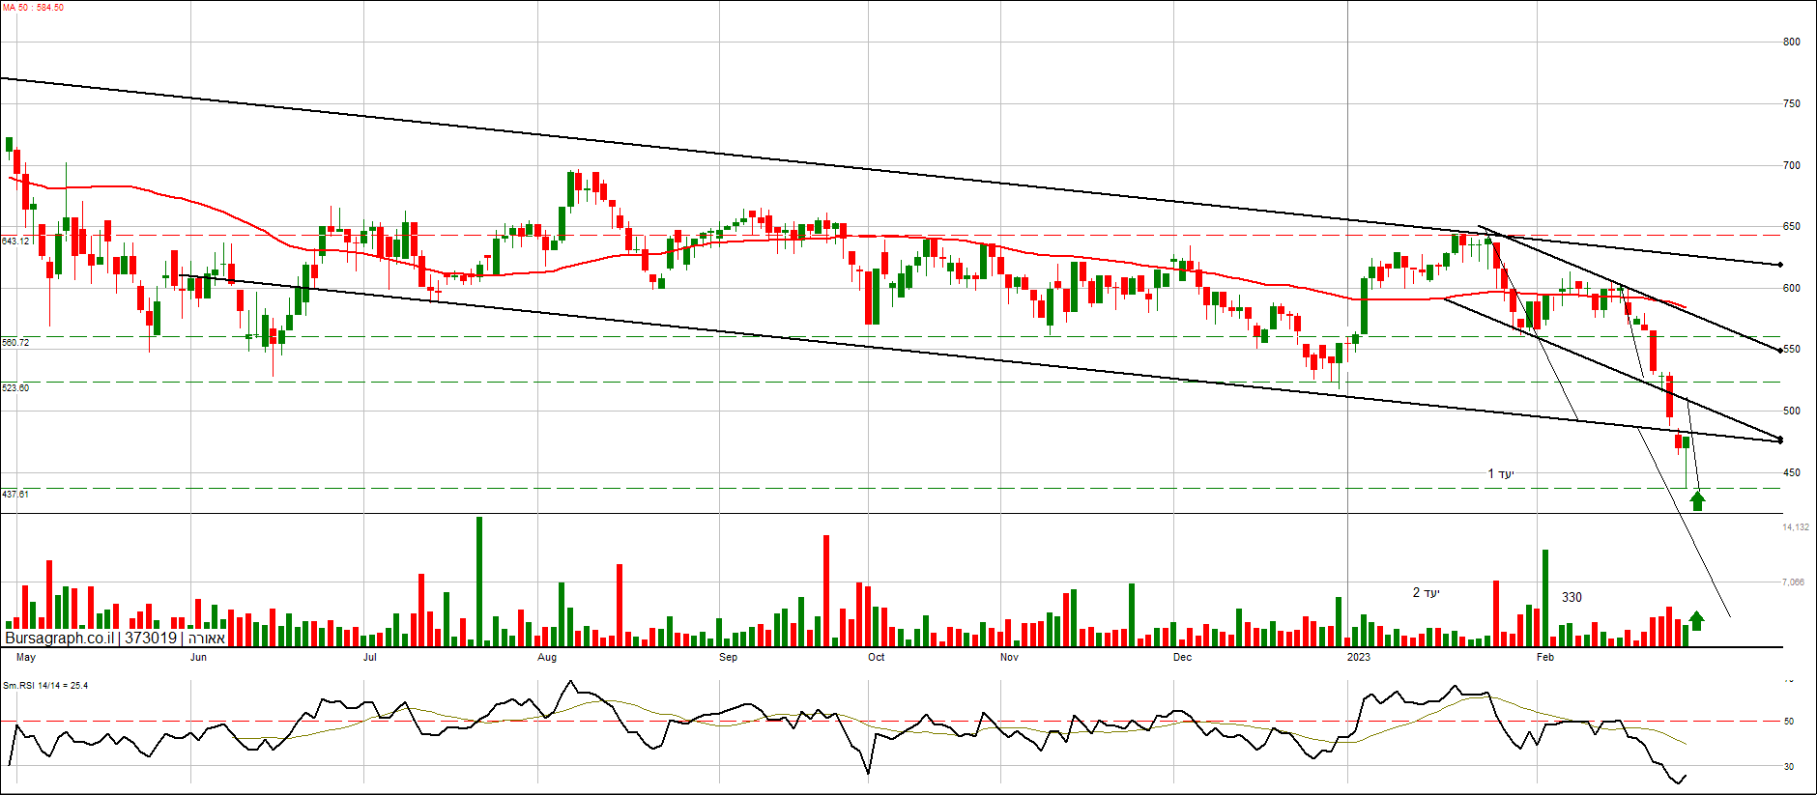Click the Aug label on the time axis
1817x795 pixels.
547,658
